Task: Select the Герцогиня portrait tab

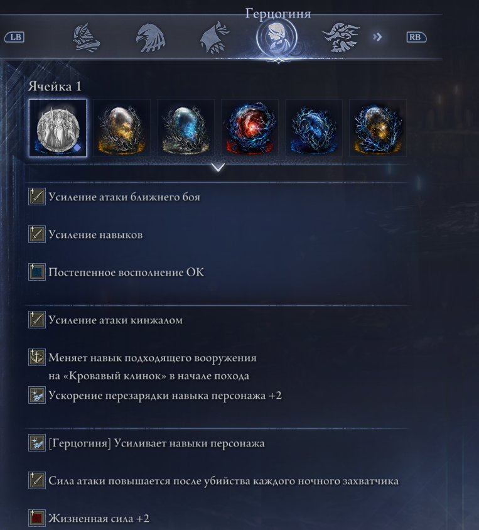Action: pos(277,37)
